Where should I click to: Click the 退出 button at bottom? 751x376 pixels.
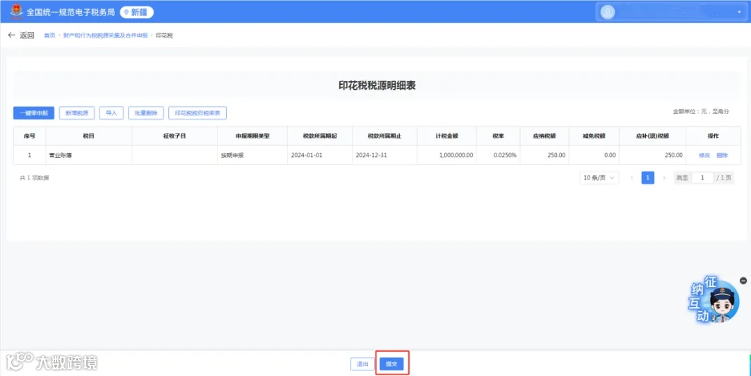pos(362,364)
